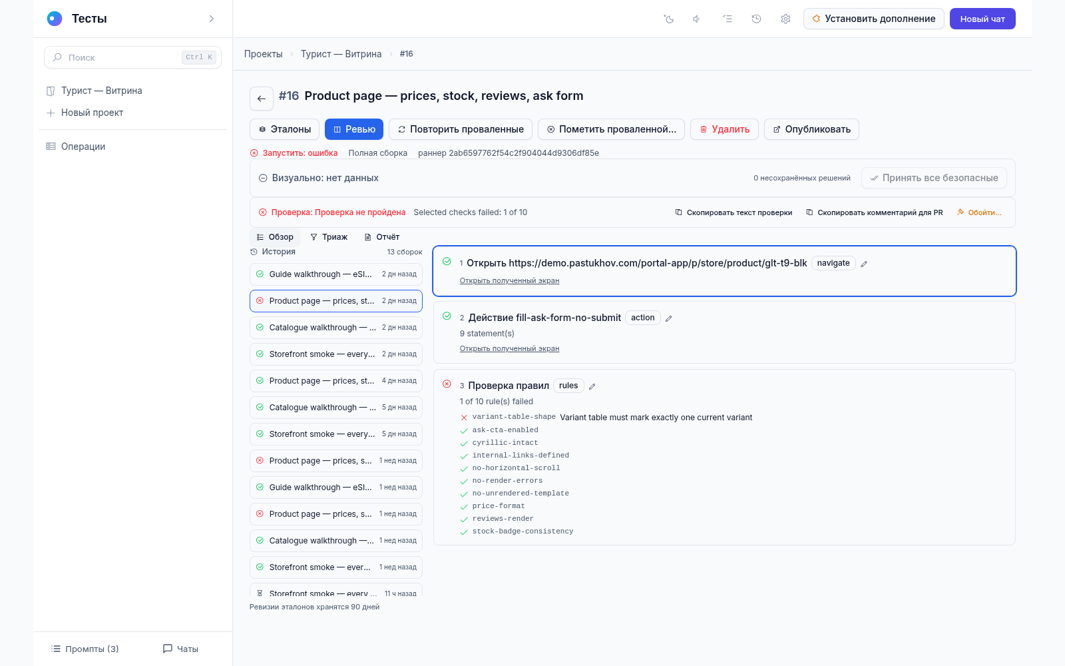Edit step 1 with pencil icon
Image resolution: width=1065 pixels, height=666 pixels.
tap(864, 264)
